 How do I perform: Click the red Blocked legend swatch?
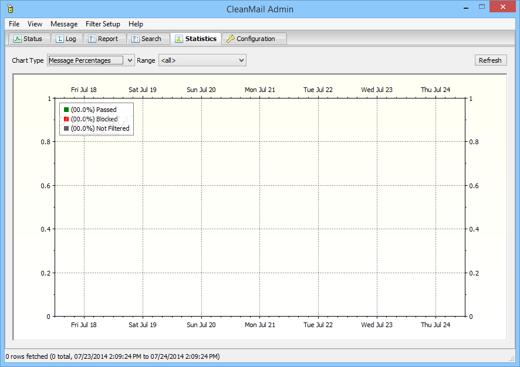click(x=66, y=119)
